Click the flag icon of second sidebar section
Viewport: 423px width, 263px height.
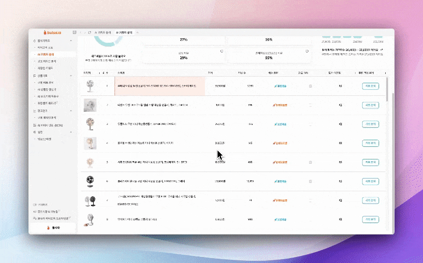coord(35,76)
